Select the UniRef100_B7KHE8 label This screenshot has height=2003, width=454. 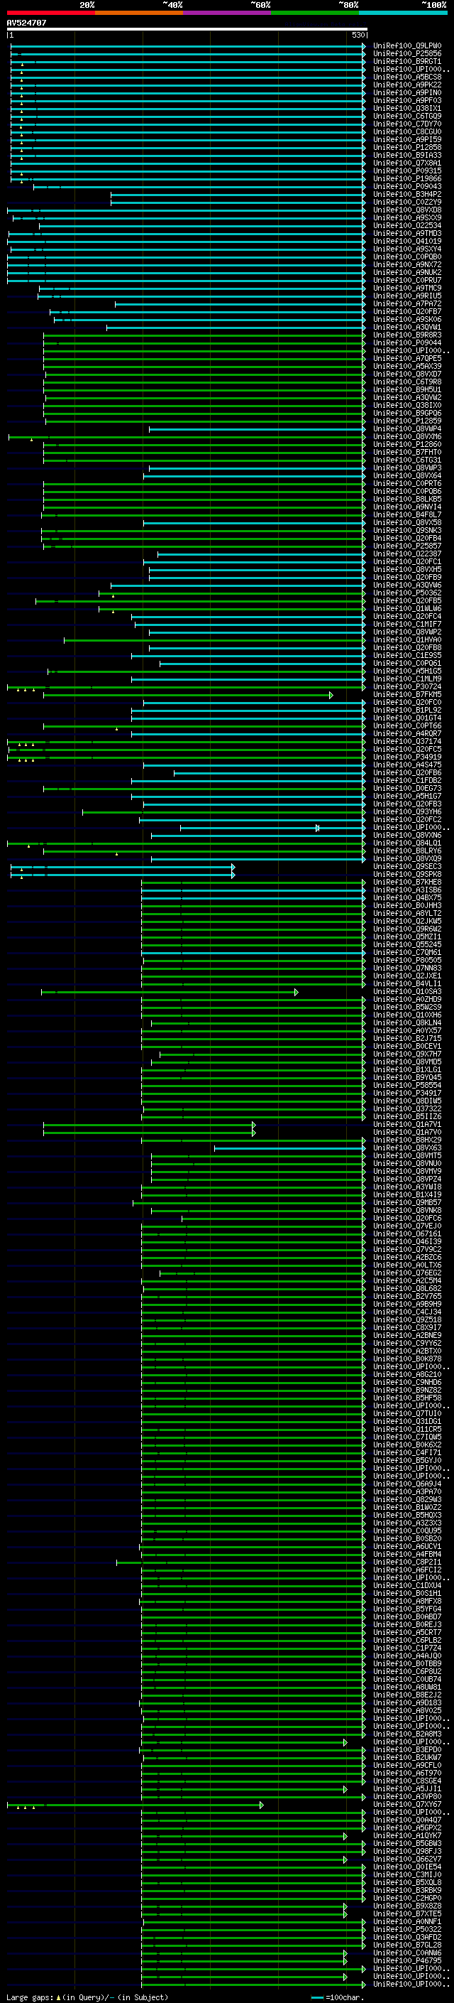pyautogui.click(x=406, y=882)
